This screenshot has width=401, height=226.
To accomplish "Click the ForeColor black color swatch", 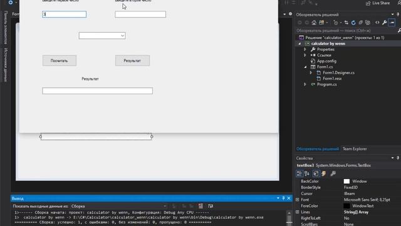I will pos(346,206).
